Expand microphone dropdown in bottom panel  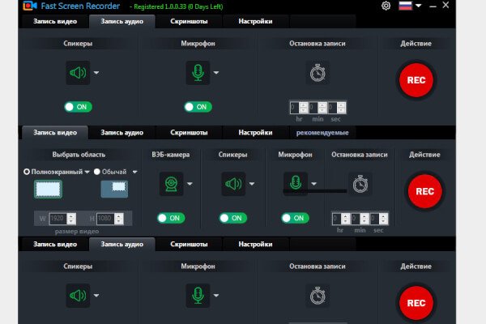tap(216, 296)
